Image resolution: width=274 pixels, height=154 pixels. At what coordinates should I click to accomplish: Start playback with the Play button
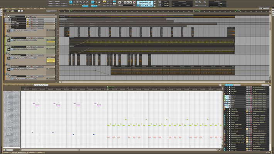point(125,2)
